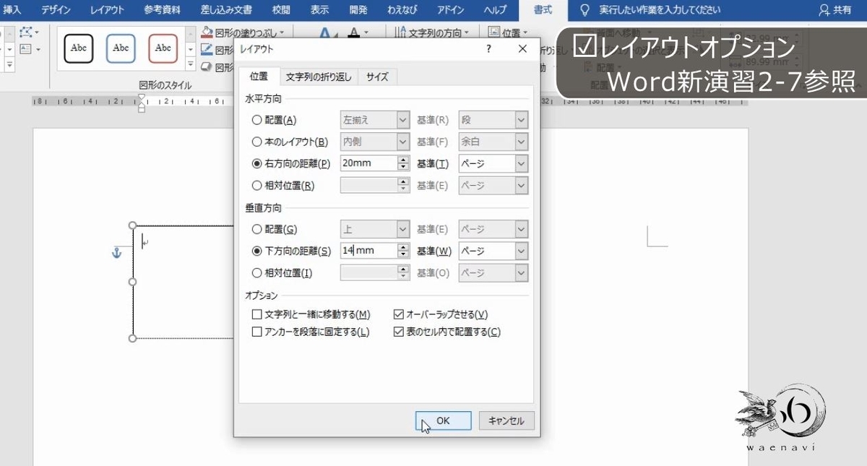Viewport: 867px width, 466px height.
Task: Toggle オーバーラップさせる(V) checkbox
Action: tap(398, 314)
